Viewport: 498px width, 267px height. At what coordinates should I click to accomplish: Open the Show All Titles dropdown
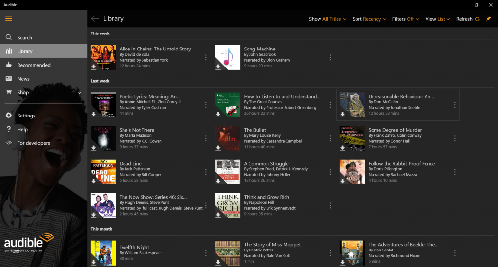327,19
